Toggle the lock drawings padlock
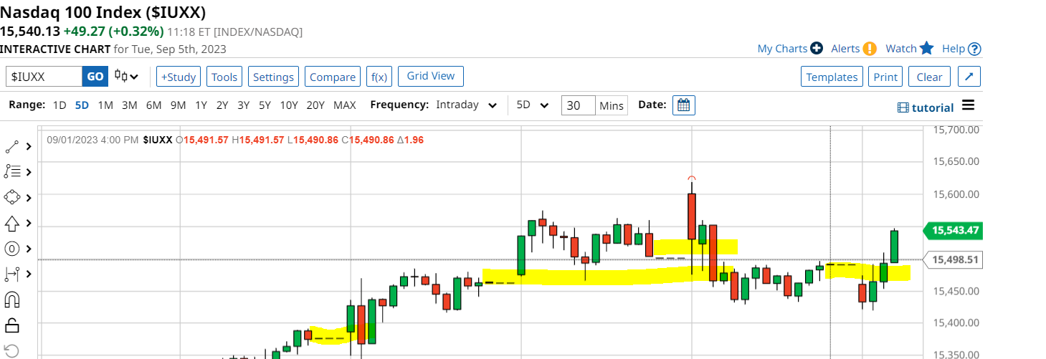Screen dimensions: 1046x359 (x=12, y=325)
